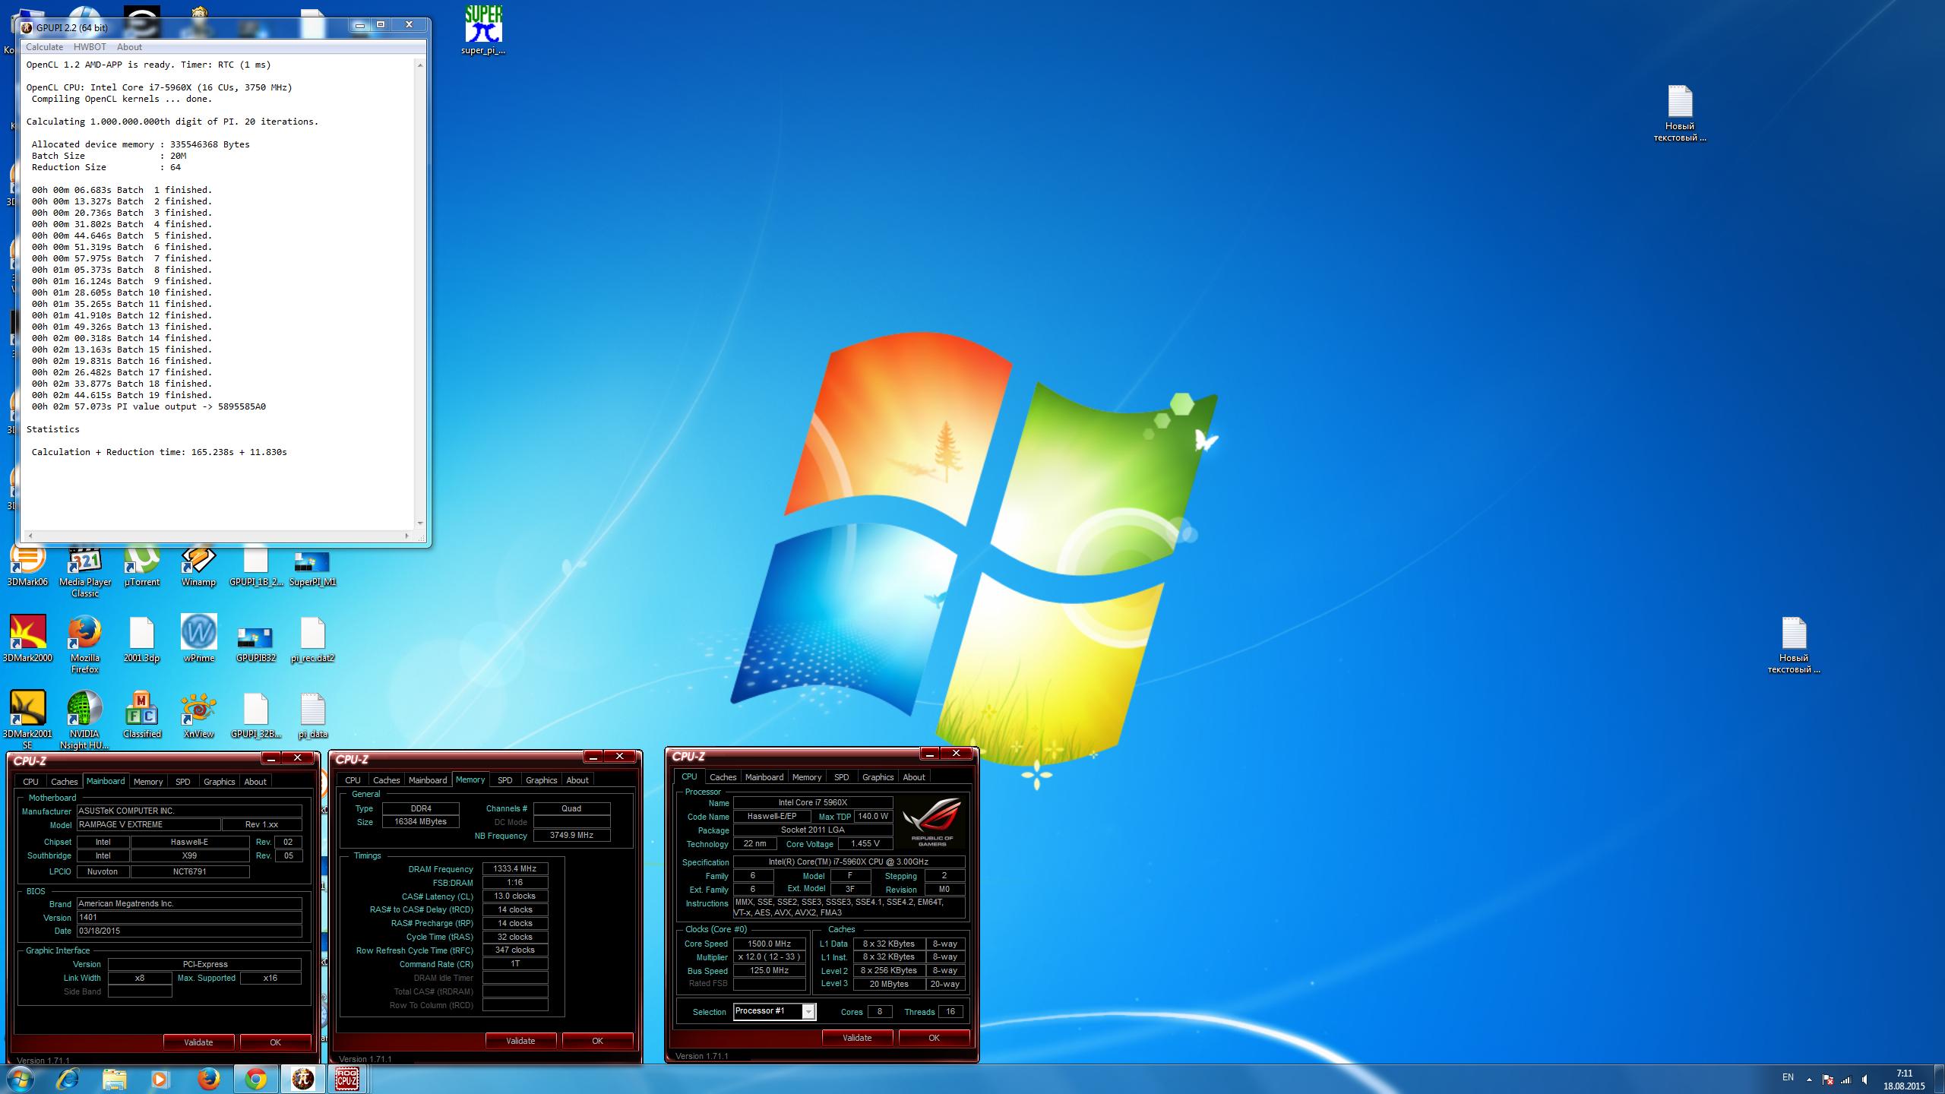Switch to GPUPI taskbar button

(302, 1079)
